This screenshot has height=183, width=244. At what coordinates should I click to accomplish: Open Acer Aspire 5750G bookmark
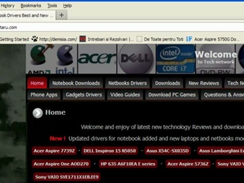coord(217,39)
